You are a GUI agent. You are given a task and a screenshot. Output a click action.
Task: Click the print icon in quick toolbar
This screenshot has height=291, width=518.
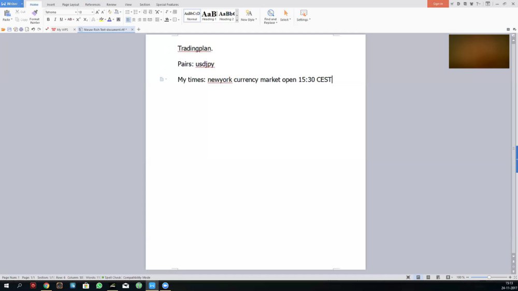point(21,30)
